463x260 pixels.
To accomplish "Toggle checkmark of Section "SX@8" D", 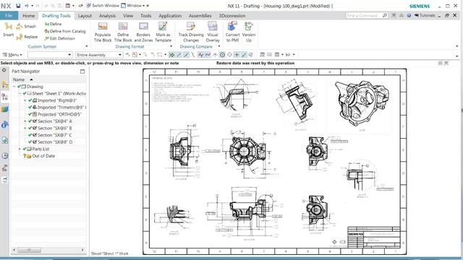I will tap(30, 142).
